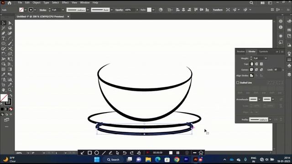292x164 pixels.
Task: Click the search magnifier in title bar
Action: pos(251,3)
